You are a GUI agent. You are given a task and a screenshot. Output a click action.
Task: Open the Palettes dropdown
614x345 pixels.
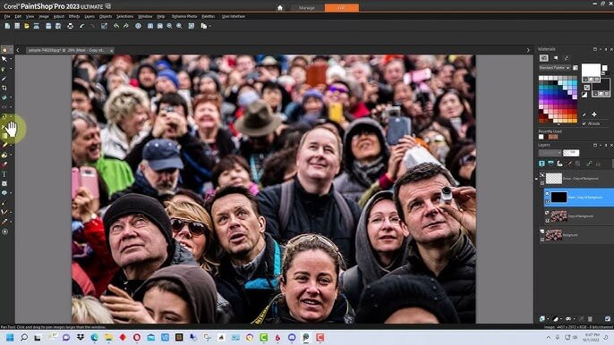209,16
